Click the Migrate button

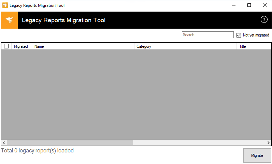(x=257, y=155)
